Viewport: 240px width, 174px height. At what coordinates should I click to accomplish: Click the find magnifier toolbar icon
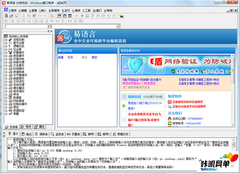click(x=52, y=16)
